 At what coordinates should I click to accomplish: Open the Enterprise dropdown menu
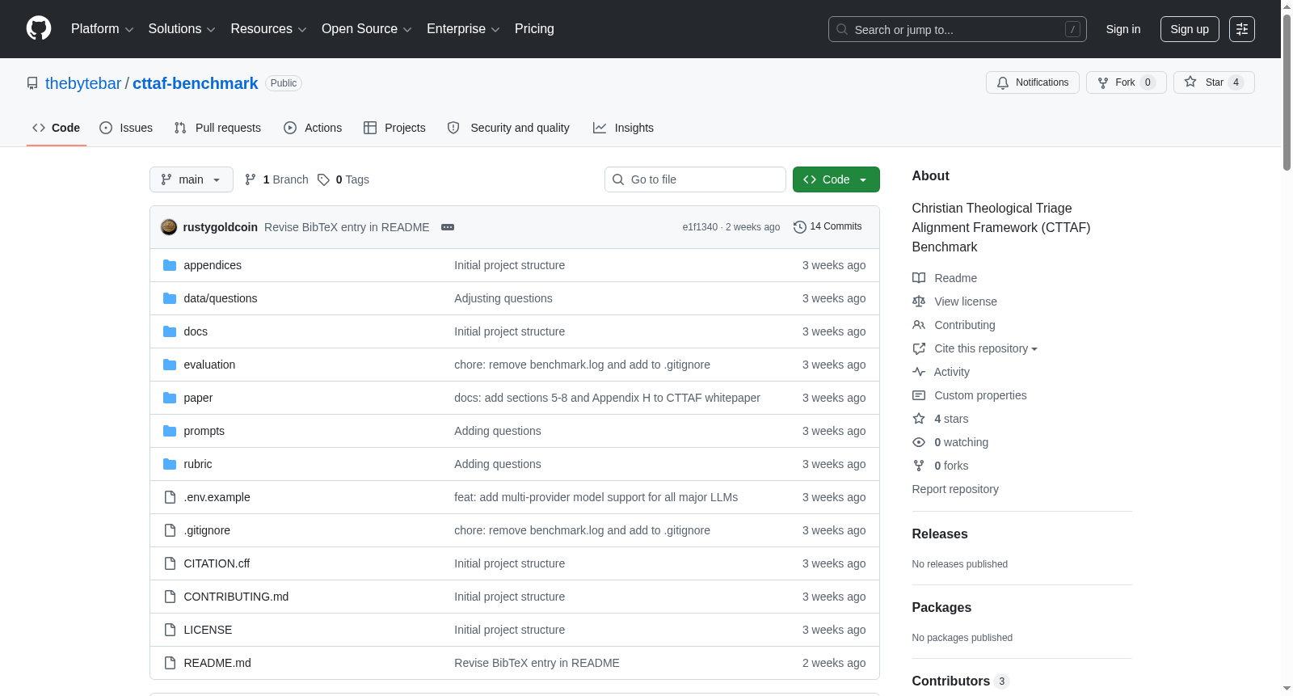463,29
